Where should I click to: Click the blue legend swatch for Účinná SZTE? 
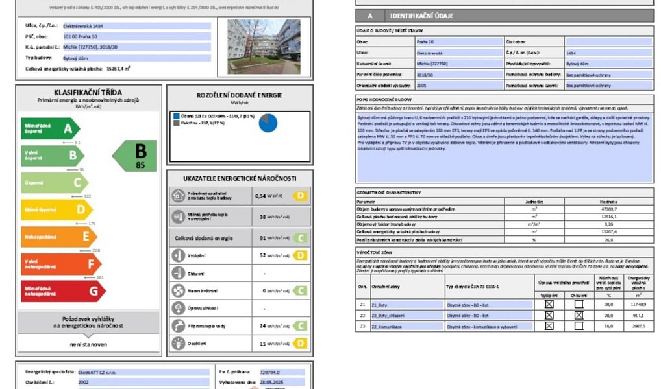(176, 116)
